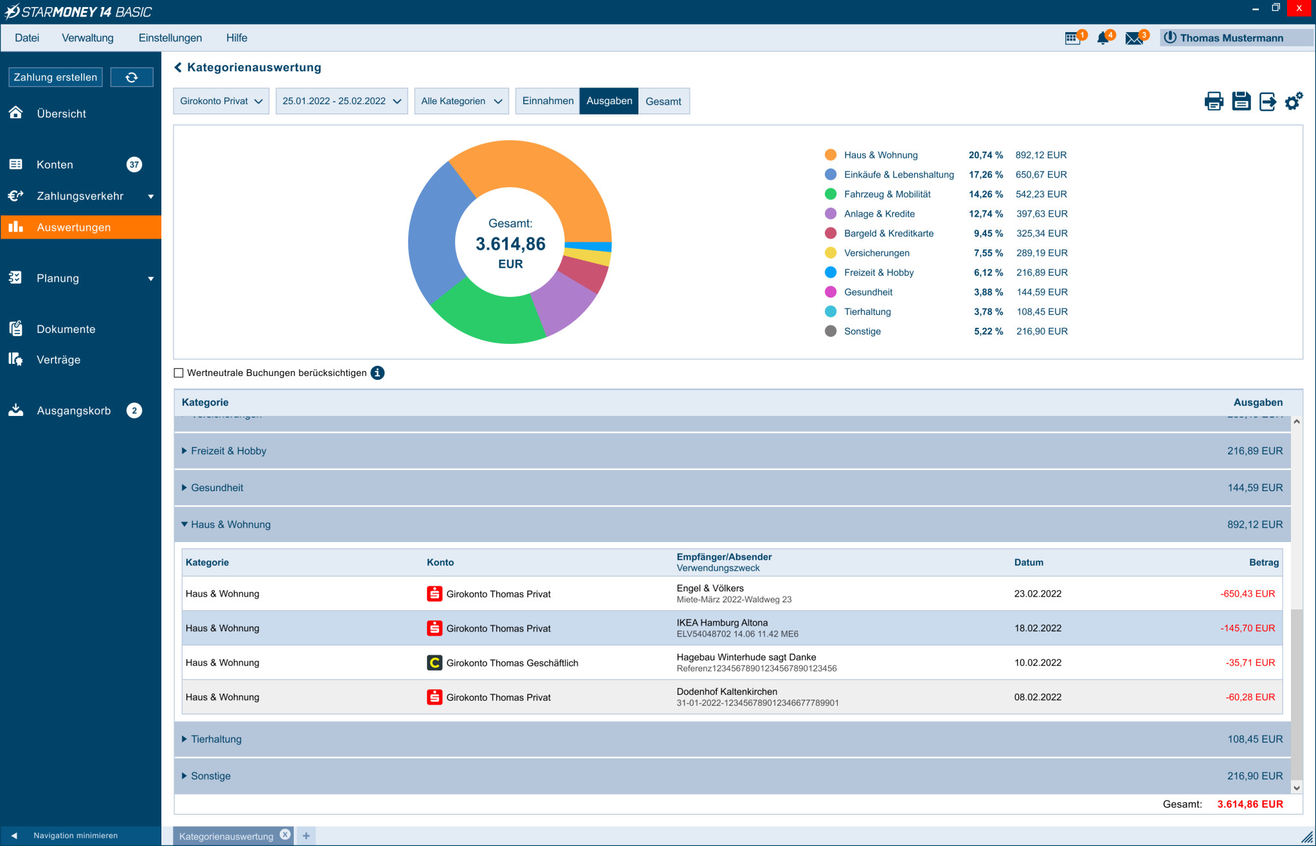Image resolution: width=1316 pixels, height=846 pixels.
Task: Select the Kategorienauswertung bottom tab
Action: point(226,836)
